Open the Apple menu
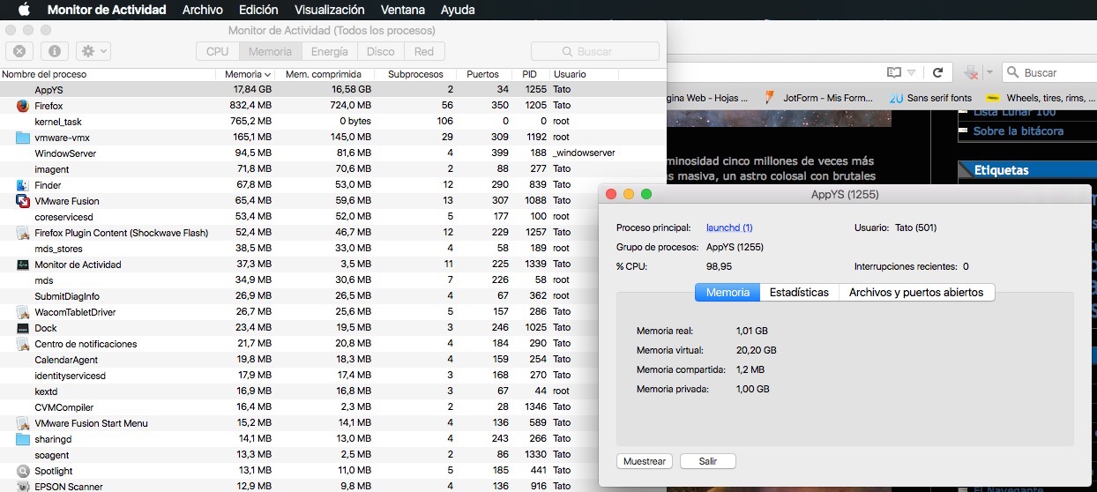This screenshot has height=492, width=1097. tap(24, 10)
